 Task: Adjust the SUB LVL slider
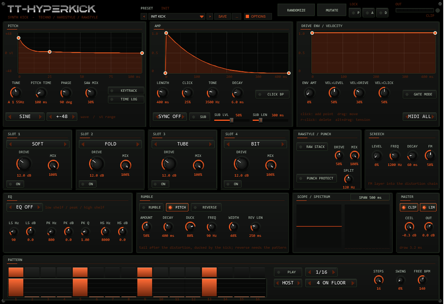point(231,120)
